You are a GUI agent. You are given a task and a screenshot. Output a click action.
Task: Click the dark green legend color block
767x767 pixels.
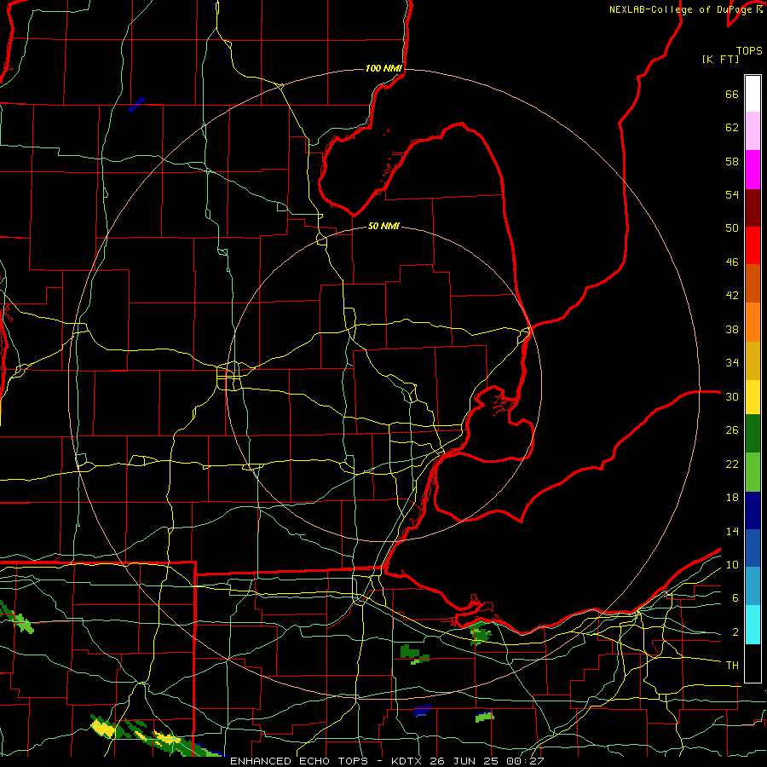753,433
